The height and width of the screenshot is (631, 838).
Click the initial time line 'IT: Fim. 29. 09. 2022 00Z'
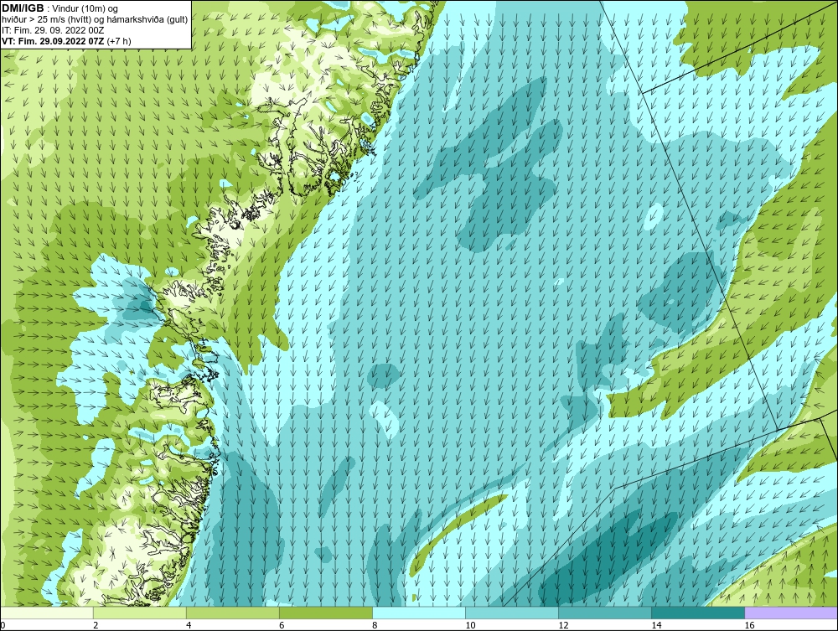pos(53,30)
